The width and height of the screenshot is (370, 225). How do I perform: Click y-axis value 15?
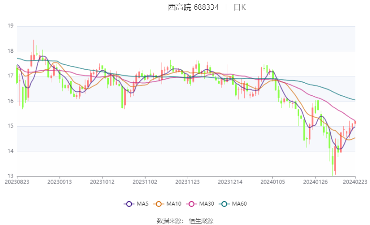click(10, 126)
